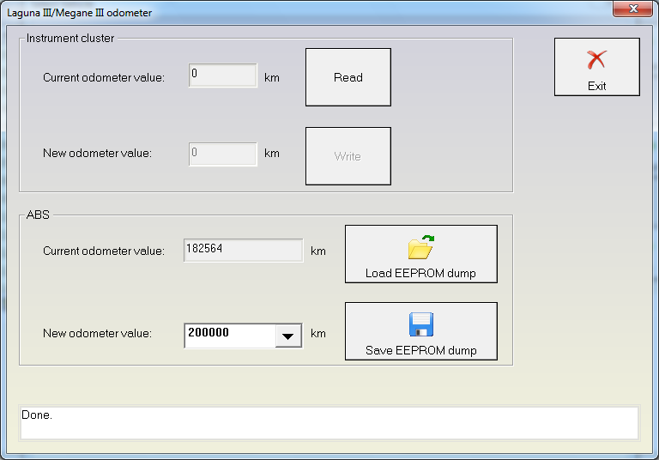Focus the ABS new odometer field showing 200000

pyautogui.click(x=230, y=336)
